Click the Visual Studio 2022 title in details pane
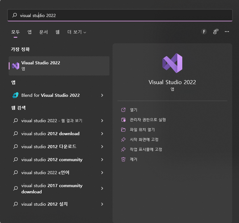This screenshot has width=239, height=223. (x=172, y=82)
